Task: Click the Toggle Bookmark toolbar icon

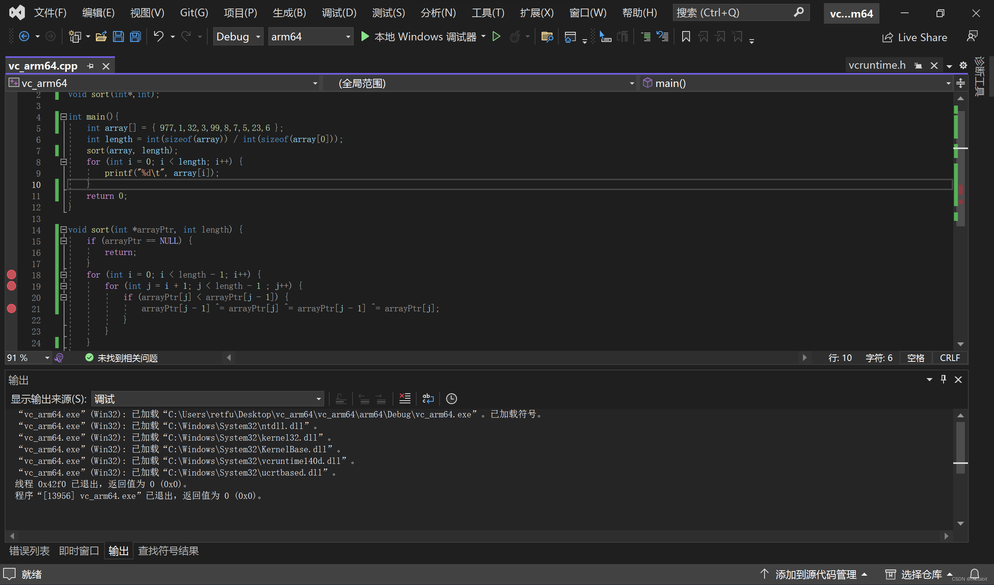Action: coord(686,37)
